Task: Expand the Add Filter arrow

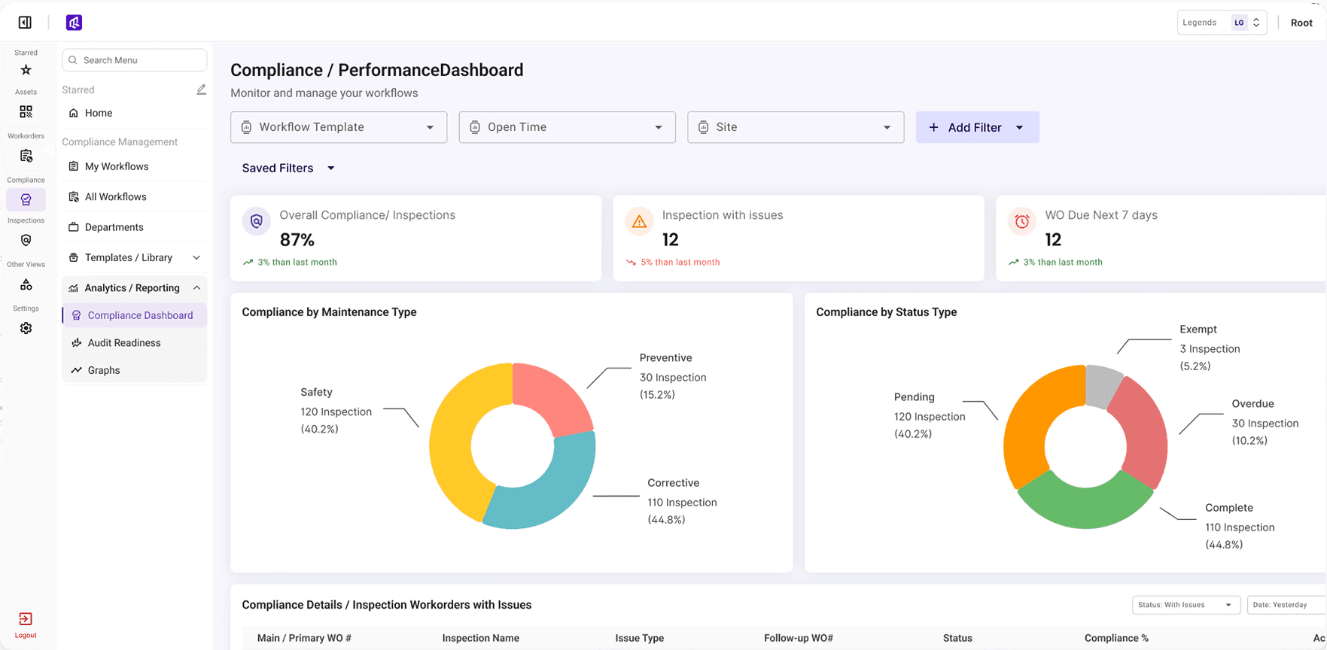Action: click(1020, 128)
